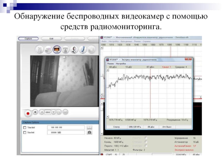Viewport: 222px width, 166px height.
Task: Choose the TV tuner device icon
Action: pyautogui.click(x=65, y=50)
